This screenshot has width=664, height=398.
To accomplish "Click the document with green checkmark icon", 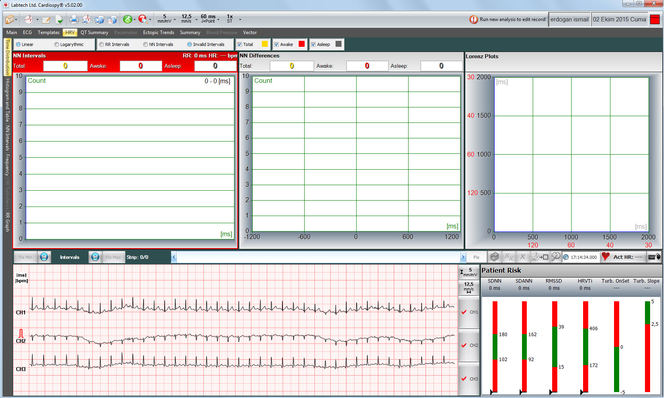I will pos(59,19).
